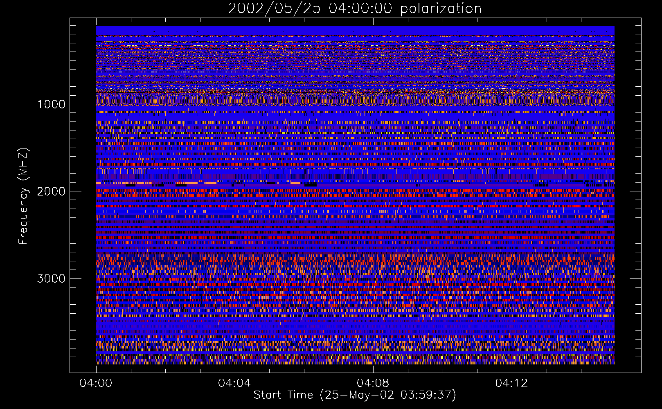Click the 'Frequency (MHZ)' axis label
Screen dimensions: 662x409
pos(24,196)
